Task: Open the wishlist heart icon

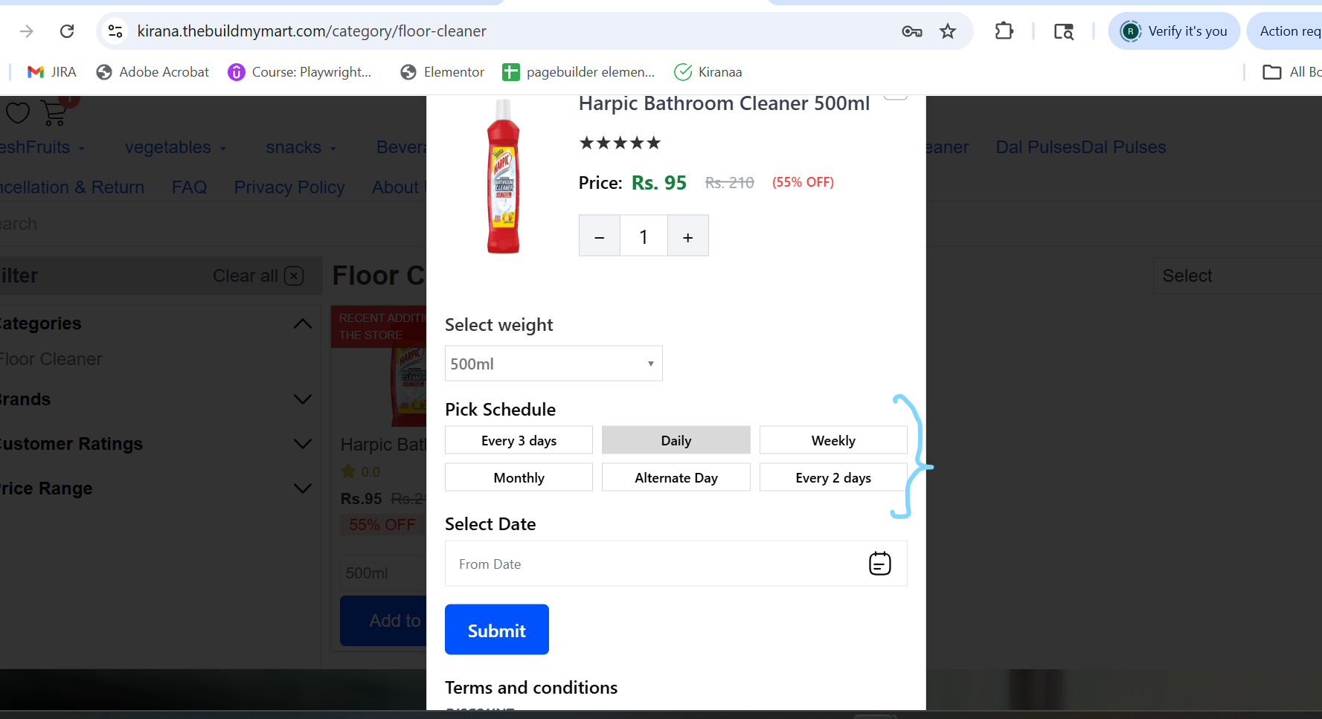Action: (x=18, y=113)
